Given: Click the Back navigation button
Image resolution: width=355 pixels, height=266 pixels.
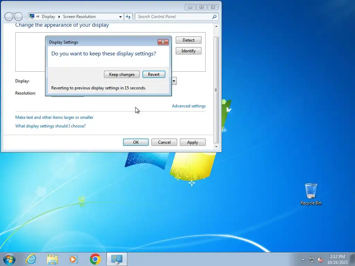Looking at the screenshot, I should pyautogui.click(x=9, y=17).
